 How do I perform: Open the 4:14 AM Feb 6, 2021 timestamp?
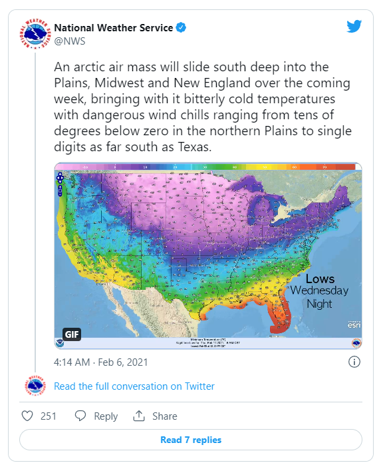pyautogui.click(x=100, y=362)
